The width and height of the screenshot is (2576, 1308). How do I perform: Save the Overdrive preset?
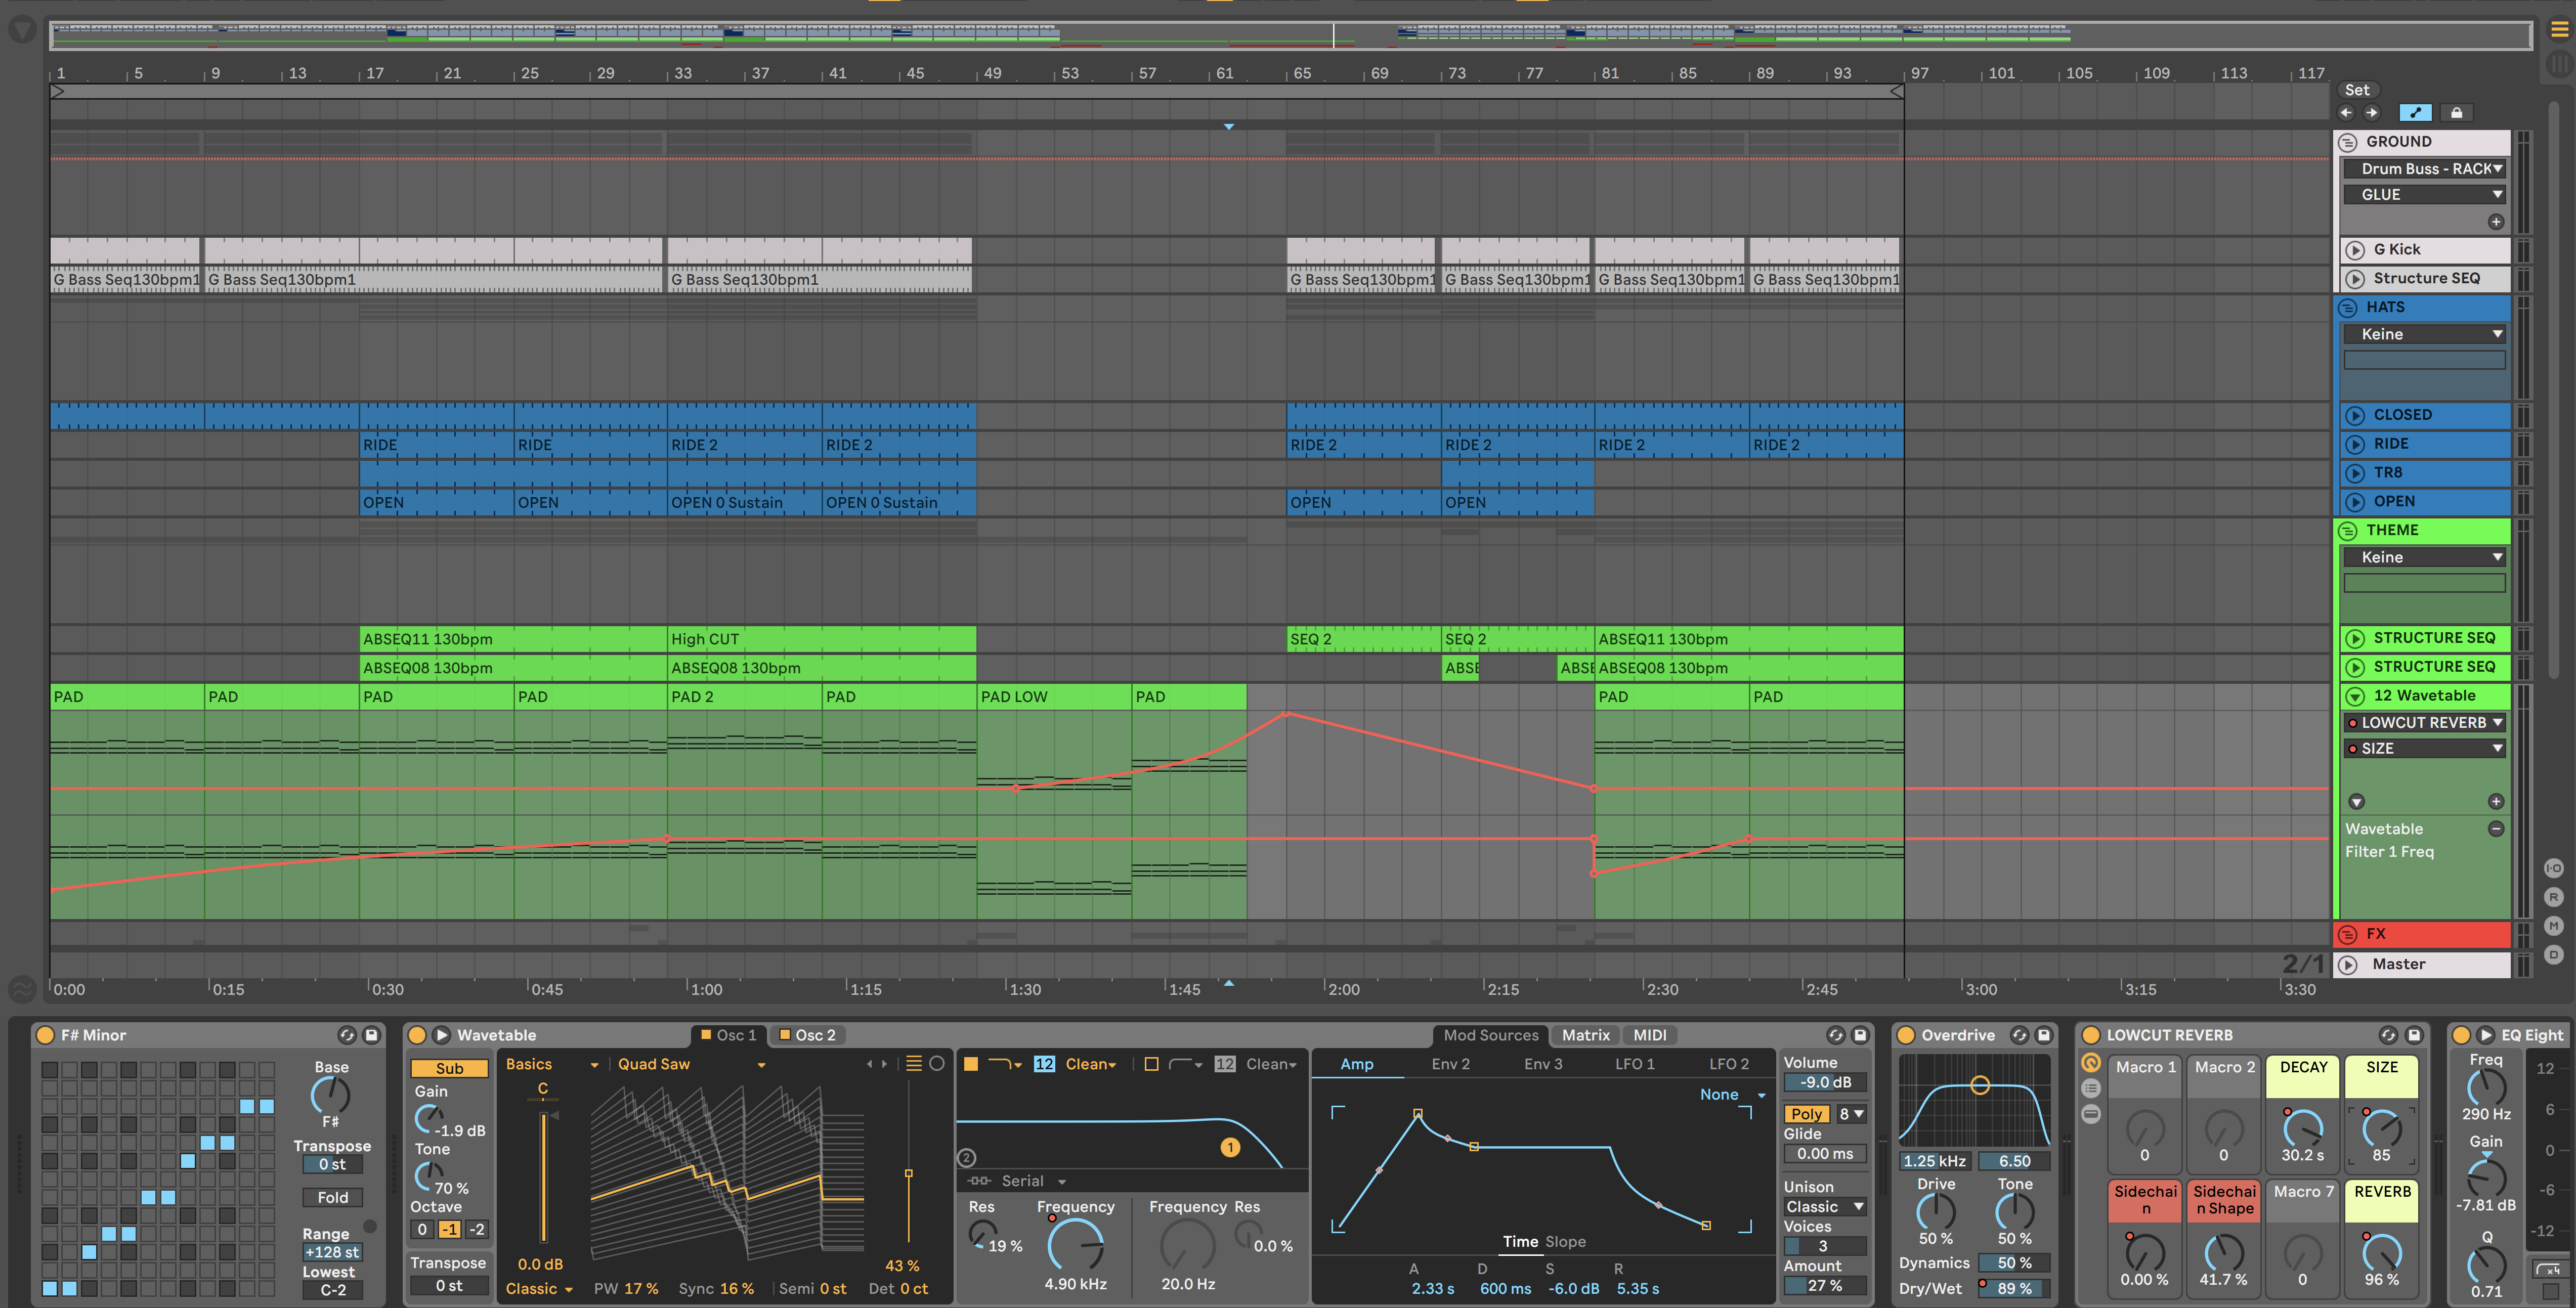coord(2044,1035)
